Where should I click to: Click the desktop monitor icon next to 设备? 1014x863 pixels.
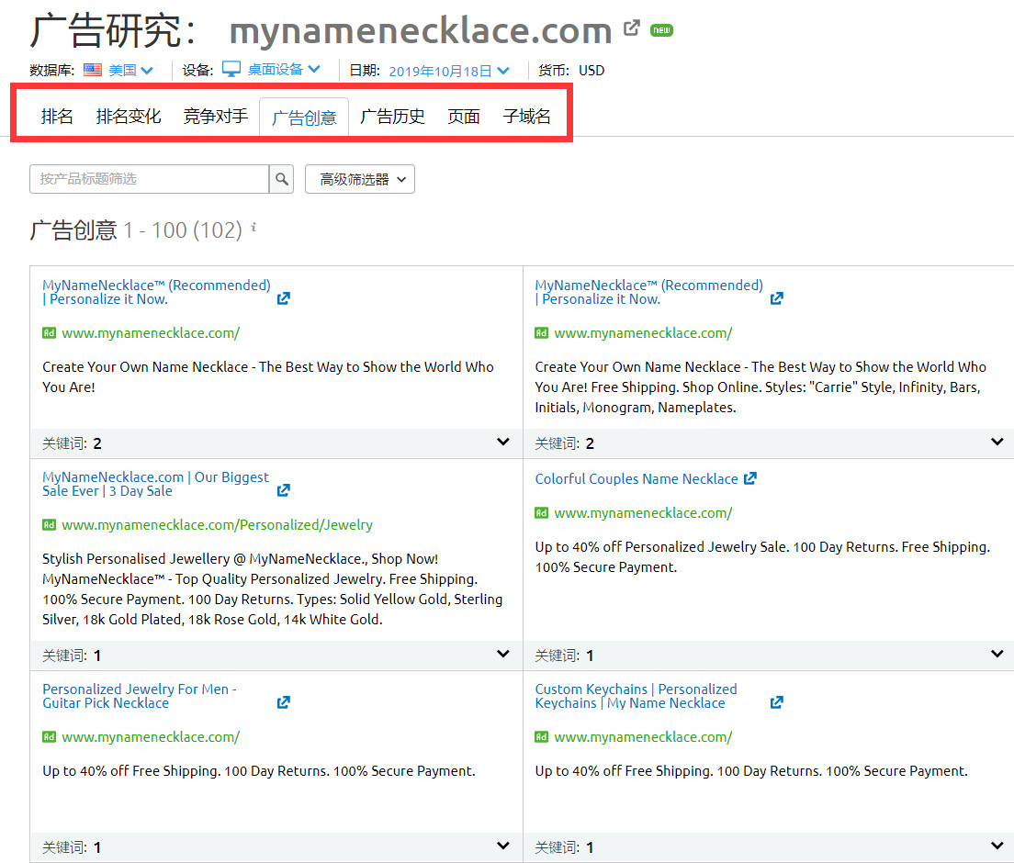[231, 70]
